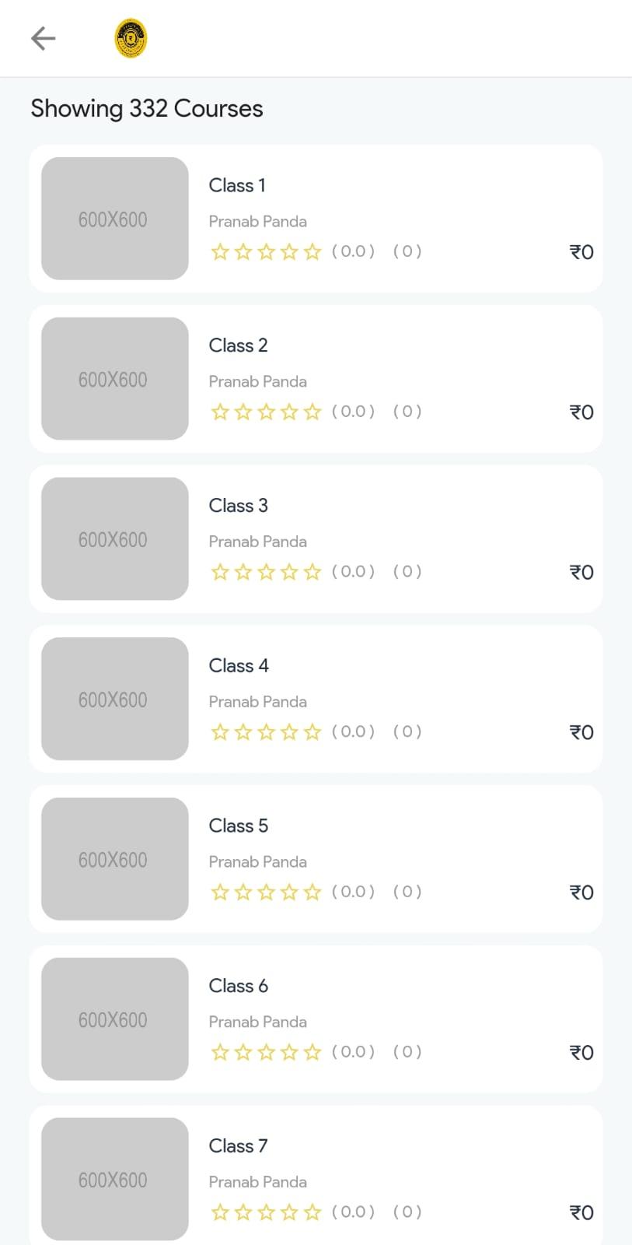
Task: Tap the round yellow app logo
Action: coord(131,38)
